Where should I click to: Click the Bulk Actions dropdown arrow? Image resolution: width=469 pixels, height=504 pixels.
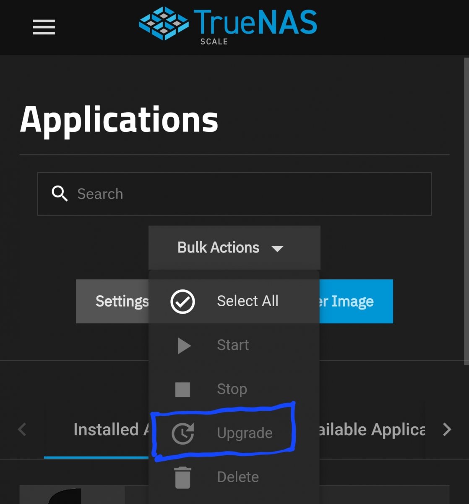pyautogui.click(x=277, y=249)
